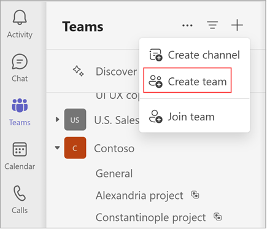
Task: Select the U.S. Sales team name
Action: tap(117, 120)
